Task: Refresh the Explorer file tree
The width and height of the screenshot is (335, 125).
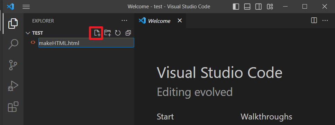Action: tap(118, 33)
